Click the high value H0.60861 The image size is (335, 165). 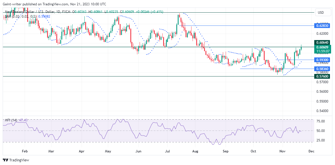click(96, 12)
